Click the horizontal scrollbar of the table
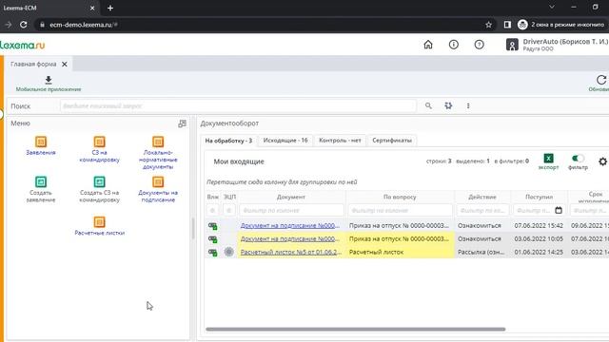This screenshot has width=609, height=342. click(x=355, y=330)
